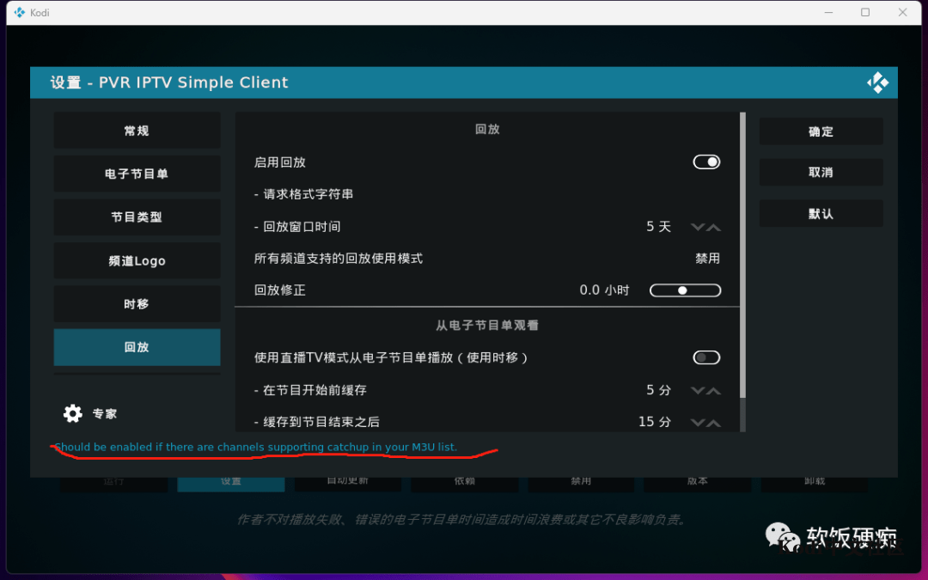The width and height of the screenshot is (928, 580).
Task: Decrease 回放窗口时间 with down arrow
Action: [x=698, y=227]
